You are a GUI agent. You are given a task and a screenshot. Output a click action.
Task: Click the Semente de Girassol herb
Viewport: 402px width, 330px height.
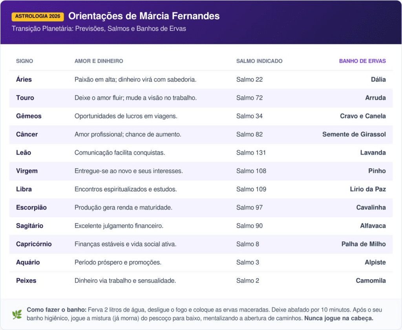(354, 134)
